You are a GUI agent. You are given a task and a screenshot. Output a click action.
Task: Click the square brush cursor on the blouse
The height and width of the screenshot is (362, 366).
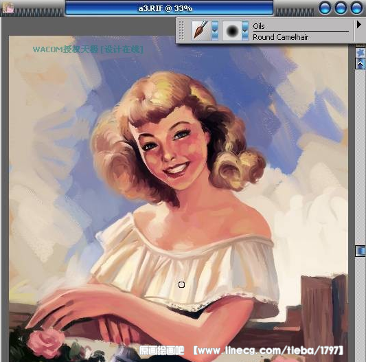pyautogui.click(x=181, y=284)
